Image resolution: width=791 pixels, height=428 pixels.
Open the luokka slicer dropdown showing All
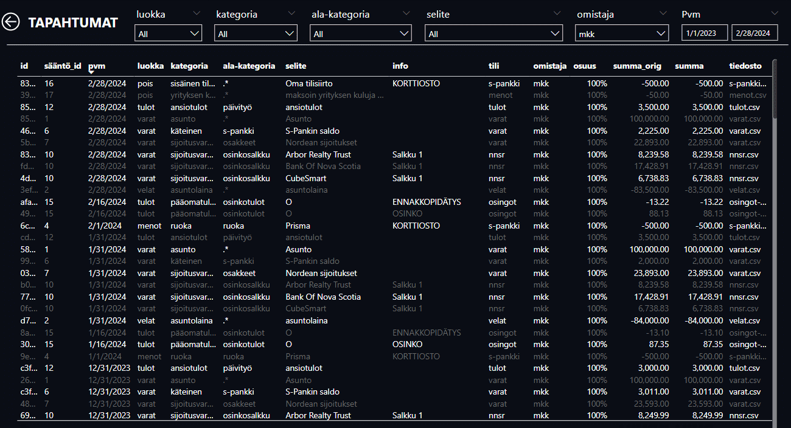point(168,34)
